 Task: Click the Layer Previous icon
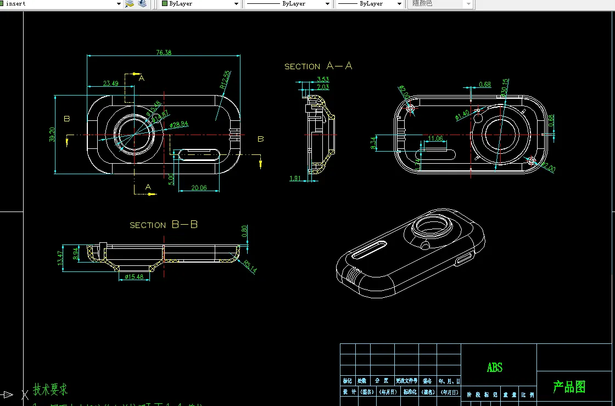tap(142, 4)
